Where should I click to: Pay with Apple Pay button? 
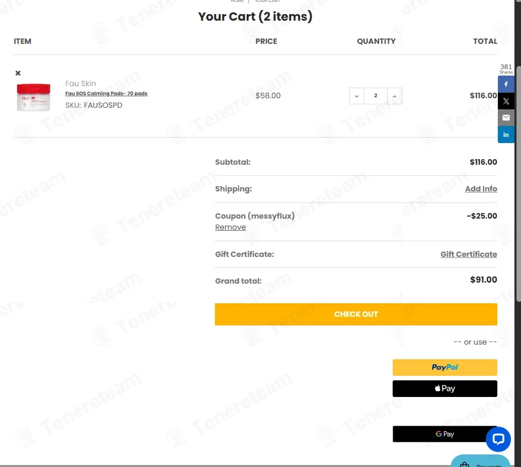point(444,388)
